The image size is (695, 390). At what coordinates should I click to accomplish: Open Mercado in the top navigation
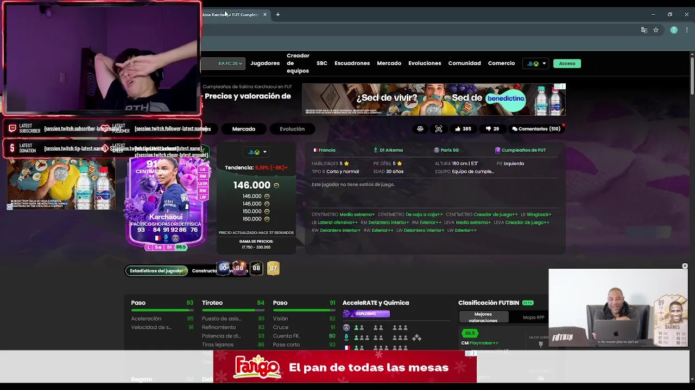[x=389, y=63]
